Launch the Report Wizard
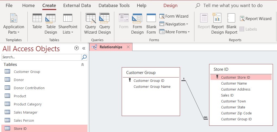The height and width of the screenshot is (132, 277). click(256, 19)
